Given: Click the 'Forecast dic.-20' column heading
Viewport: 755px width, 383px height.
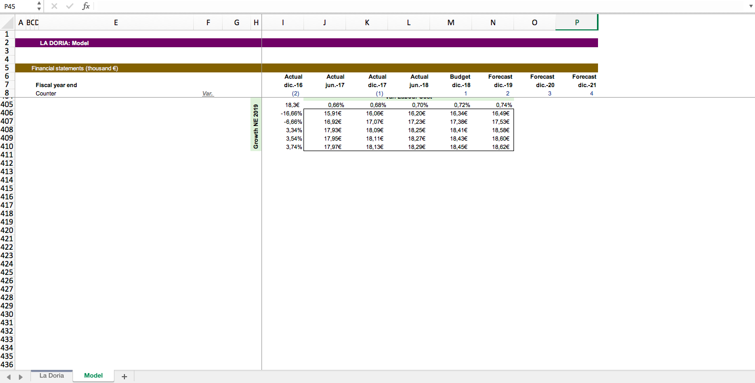Looking at the screenshot, I should pyautogui.click(x=542, y=81).
